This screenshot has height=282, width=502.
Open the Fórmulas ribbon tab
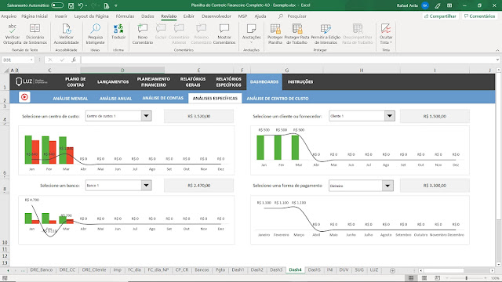[125, 16]
